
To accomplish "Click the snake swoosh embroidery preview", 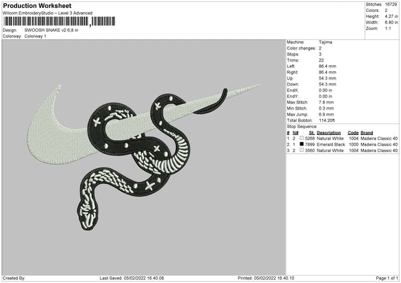I will [143, 157].
